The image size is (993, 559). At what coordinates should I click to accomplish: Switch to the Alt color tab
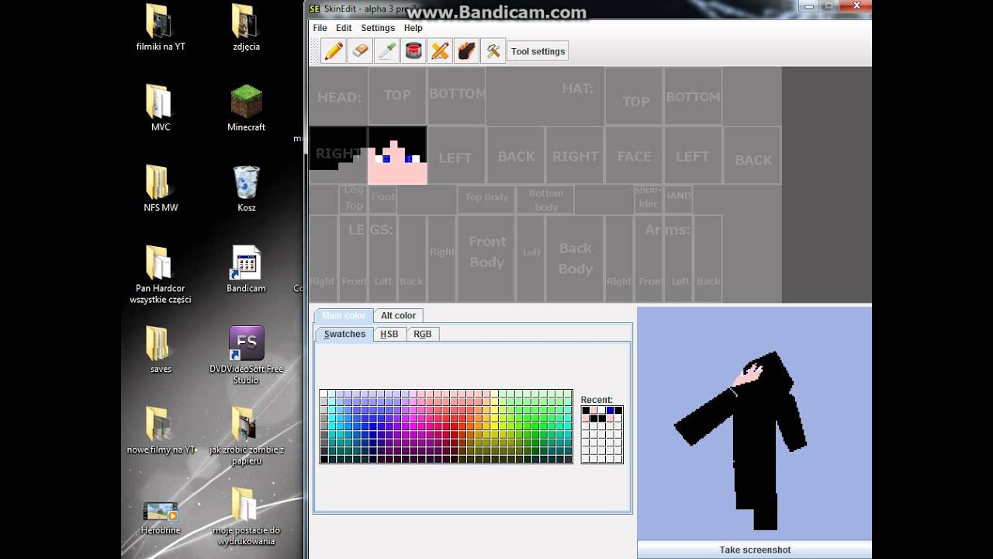(398, 315)
